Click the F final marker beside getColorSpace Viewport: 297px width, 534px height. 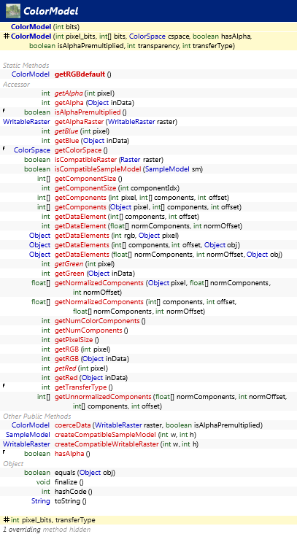pos(4,149)
